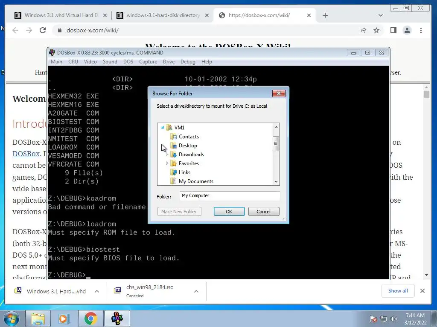The width and height of the screenshot is (437, 327).
Task: Open the Help menu in DOSBox-X
Action: (x=207, y=62)
